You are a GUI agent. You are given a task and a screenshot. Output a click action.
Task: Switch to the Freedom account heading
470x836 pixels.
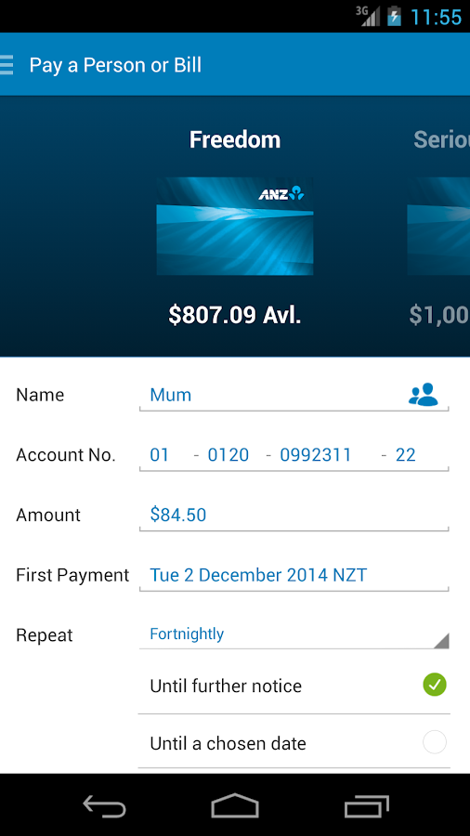(x=235, y=139)
